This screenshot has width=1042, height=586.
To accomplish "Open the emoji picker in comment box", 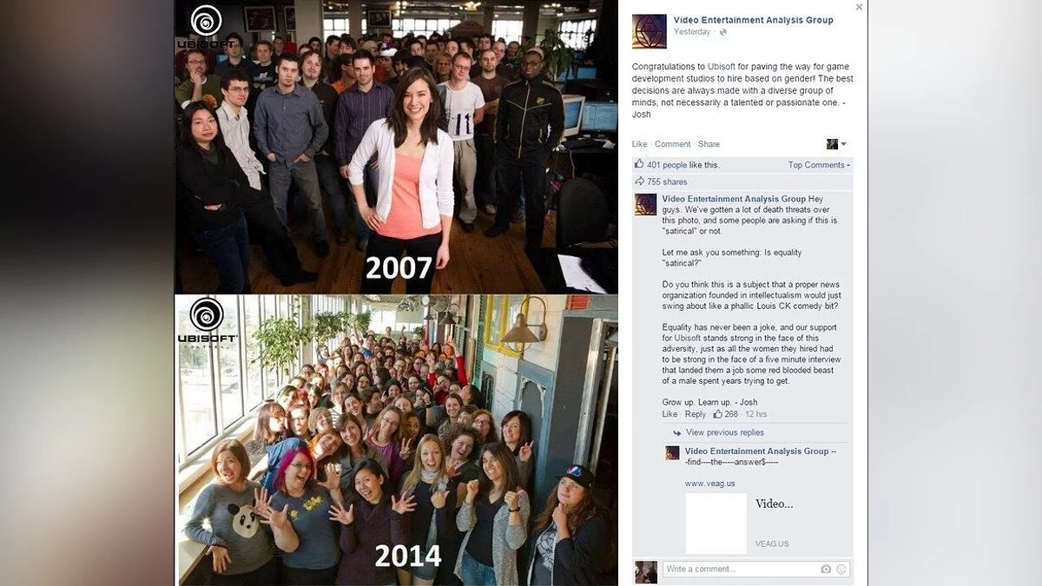I will (x=841, y=569).
